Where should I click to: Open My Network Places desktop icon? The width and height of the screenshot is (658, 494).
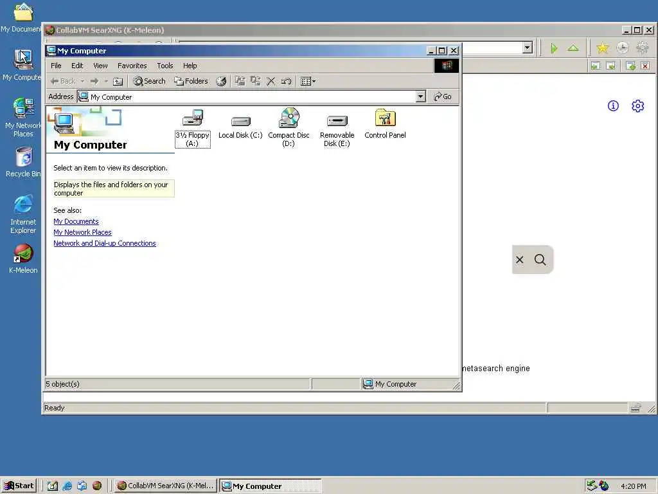(23, 118)
